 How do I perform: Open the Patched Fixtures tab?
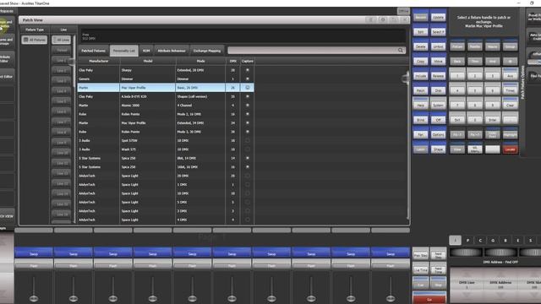94,51
